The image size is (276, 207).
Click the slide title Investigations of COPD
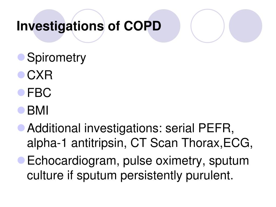point(89,26)
